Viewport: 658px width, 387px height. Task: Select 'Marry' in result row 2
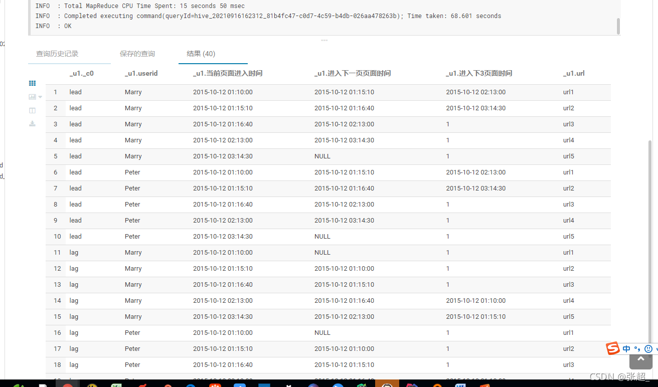point(133,108)
